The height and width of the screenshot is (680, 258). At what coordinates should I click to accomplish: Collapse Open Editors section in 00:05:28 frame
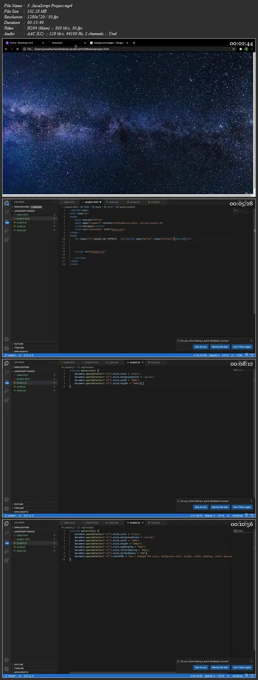coord(34,207)
